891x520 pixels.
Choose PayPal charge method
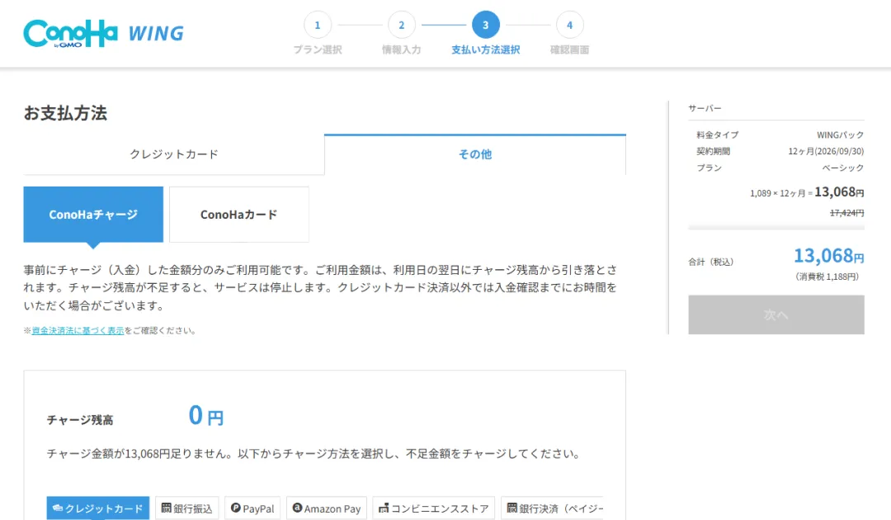point(252,508)
